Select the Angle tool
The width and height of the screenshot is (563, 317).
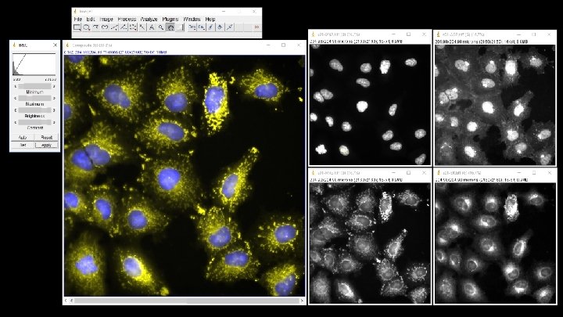tap(124, 27)
